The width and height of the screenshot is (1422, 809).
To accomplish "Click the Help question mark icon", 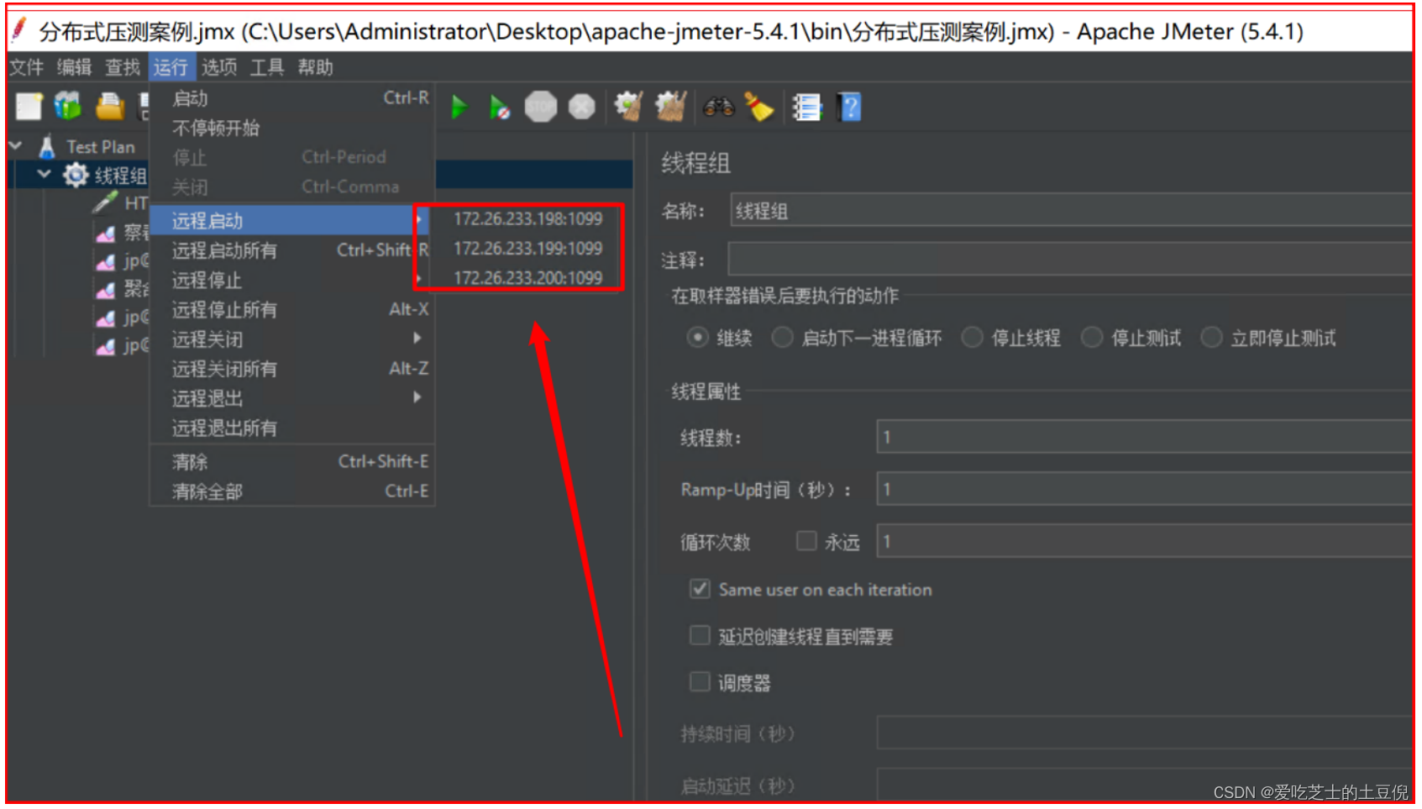I will pos(849,107).
